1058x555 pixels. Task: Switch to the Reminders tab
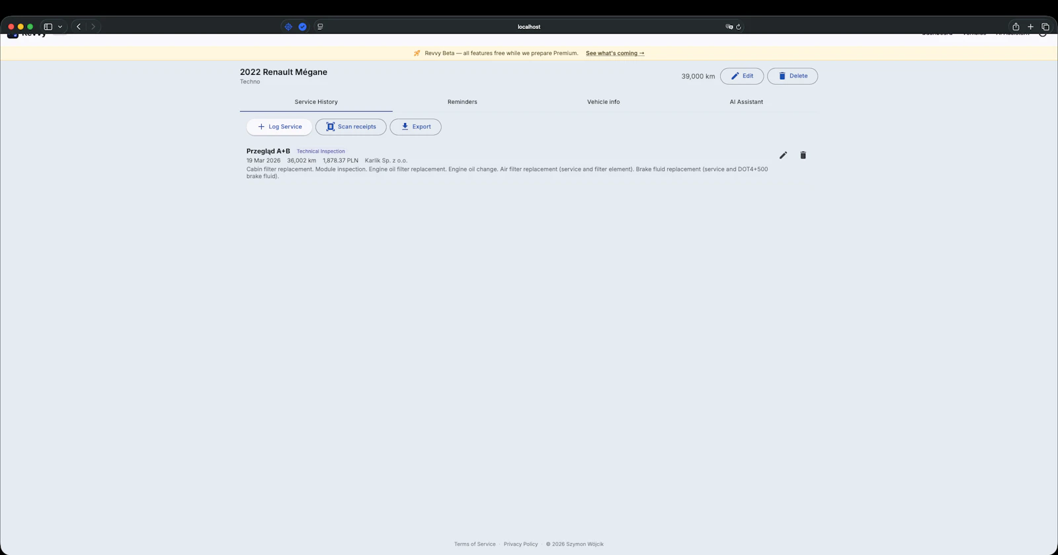point(462,102)
